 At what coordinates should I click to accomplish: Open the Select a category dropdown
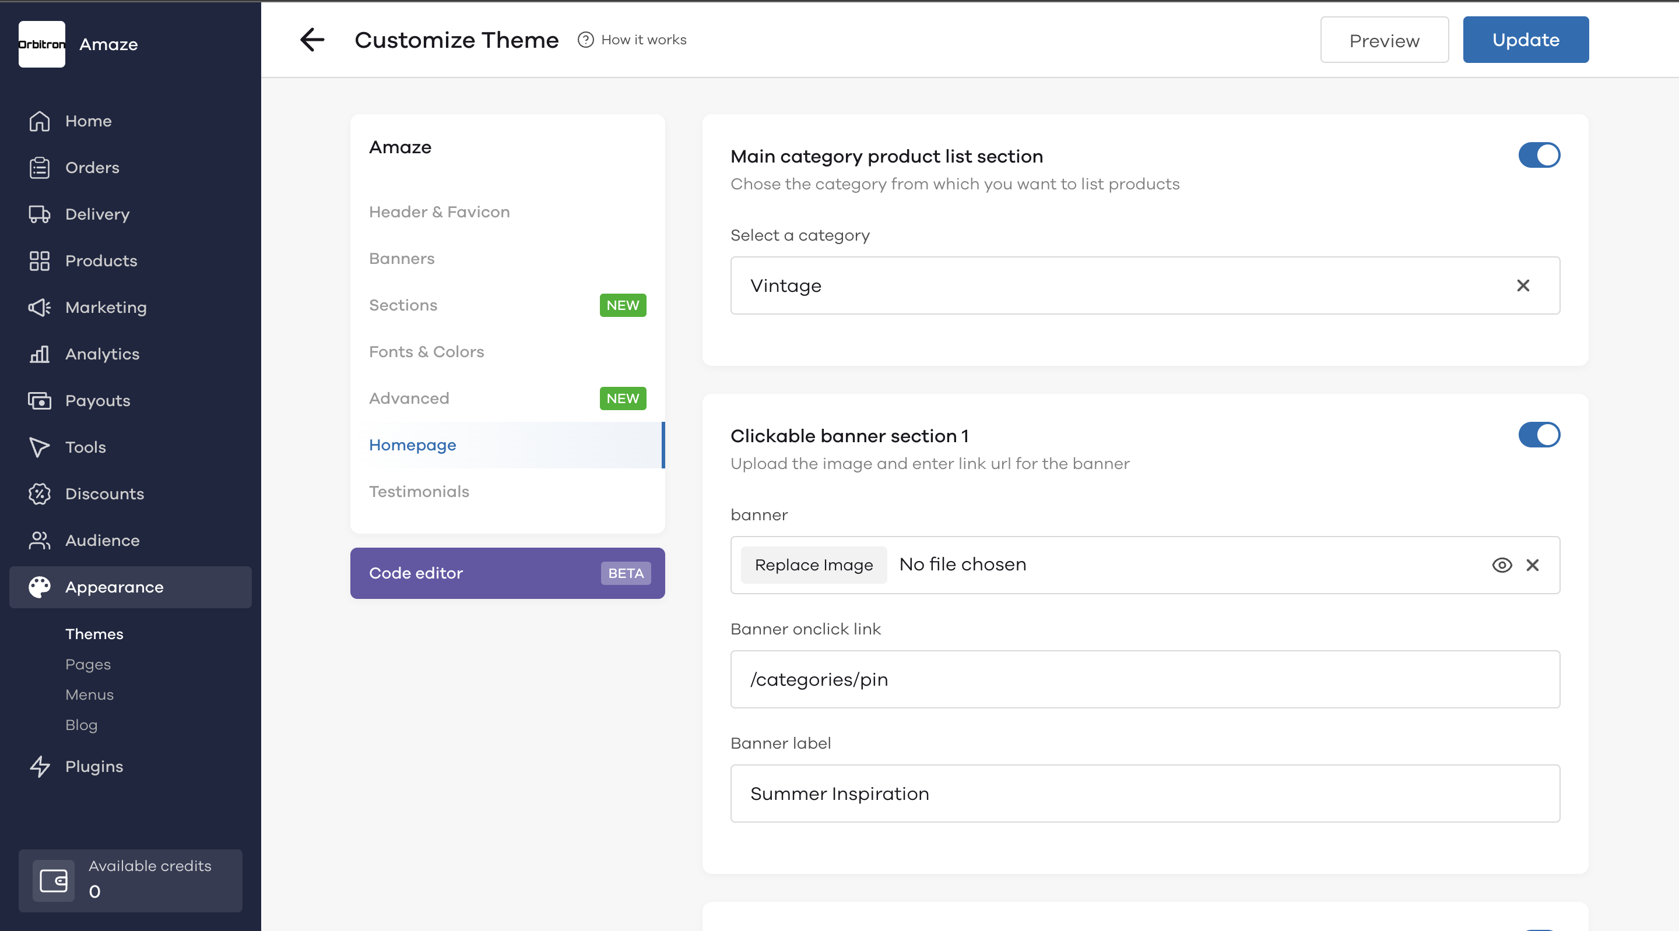(x=1144, y=285)
